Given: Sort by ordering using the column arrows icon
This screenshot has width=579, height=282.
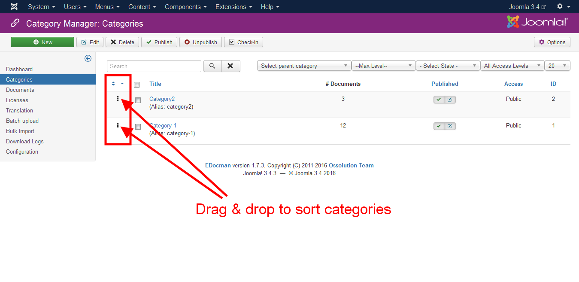Looking at the screenshot, I should (x=113, y=84).
